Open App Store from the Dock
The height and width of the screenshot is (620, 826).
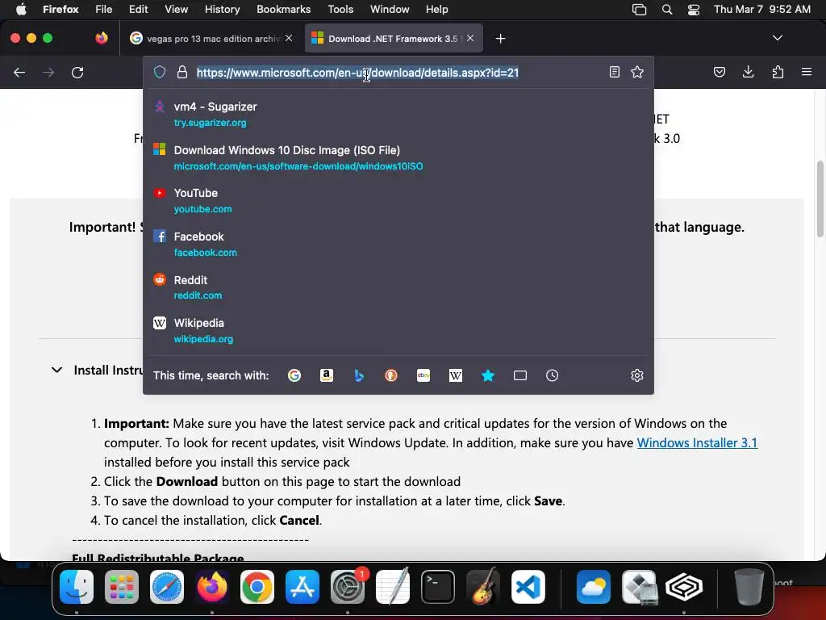point(302,587)
